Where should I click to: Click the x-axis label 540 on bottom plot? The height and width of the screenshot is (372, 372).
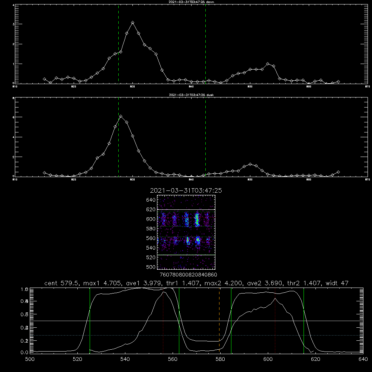[x=125, y=359]
